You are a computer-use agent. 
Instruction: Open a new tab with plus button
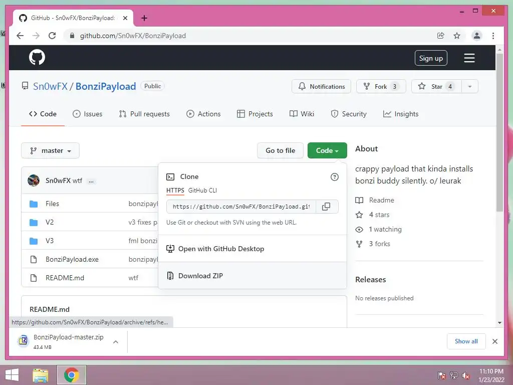[x=144, y=18]
